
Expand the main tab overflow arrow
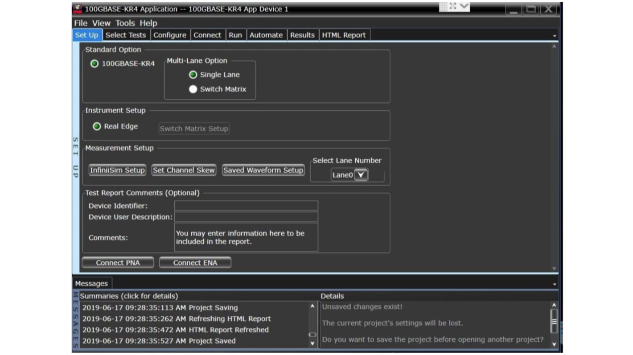[555, 36]
